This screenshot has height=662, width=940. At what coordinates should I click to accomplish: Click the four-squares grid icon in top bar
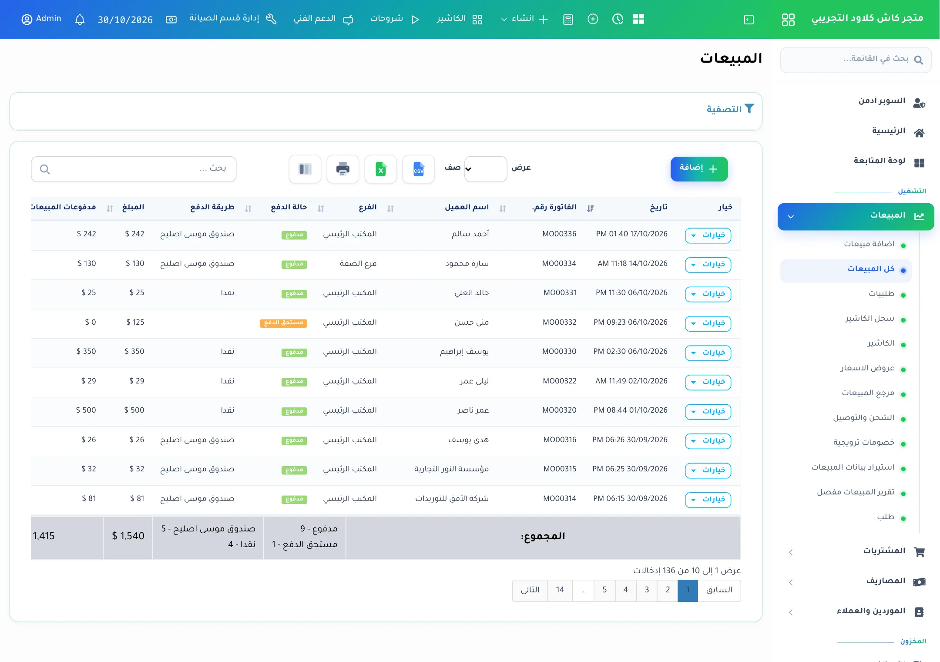coord(638,19)
